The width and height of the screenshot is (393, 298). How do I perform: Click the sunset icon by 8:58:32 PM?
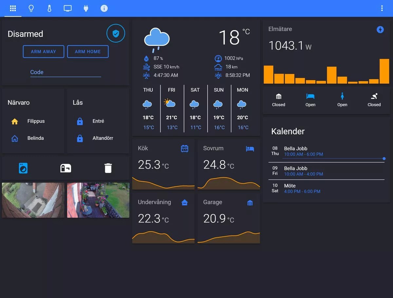coord(218,75)
